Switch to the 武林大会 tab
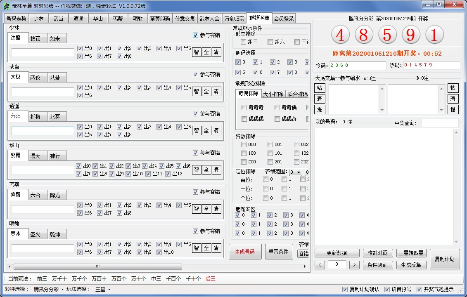The image size is (467, 297). [x=209, y=19]
